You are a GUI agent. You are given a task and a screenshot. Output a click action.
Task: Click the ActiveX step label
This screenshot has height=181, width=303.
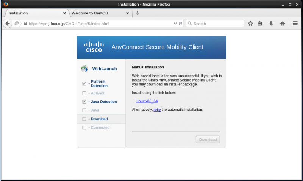(98, 93)
